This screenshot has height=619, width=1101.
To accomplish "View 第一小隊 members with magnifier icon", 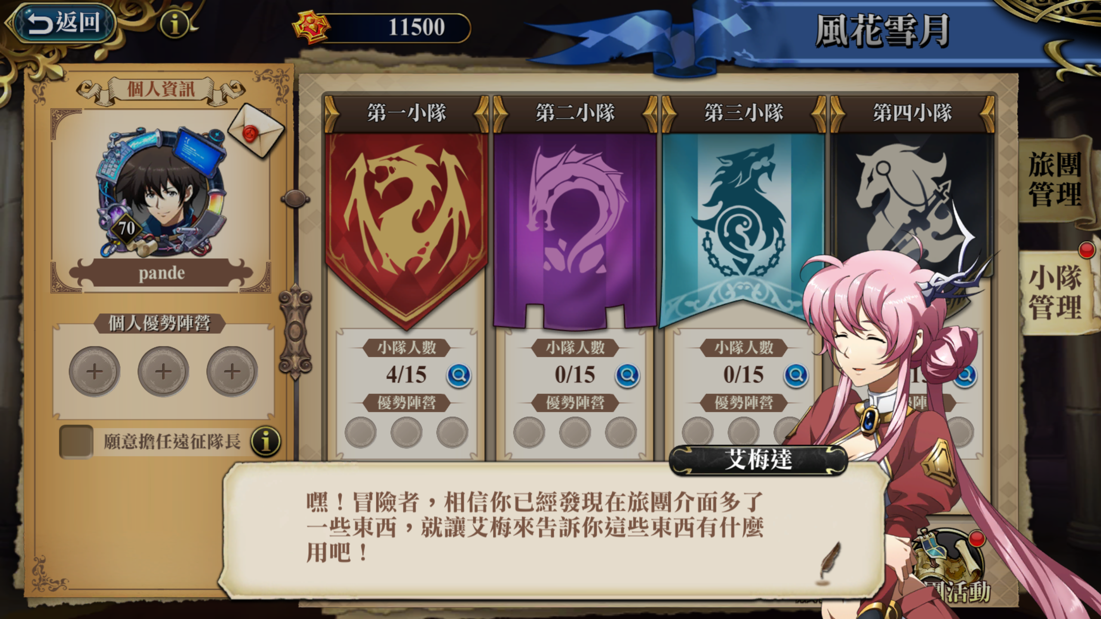I will click(x=459, y=376).
